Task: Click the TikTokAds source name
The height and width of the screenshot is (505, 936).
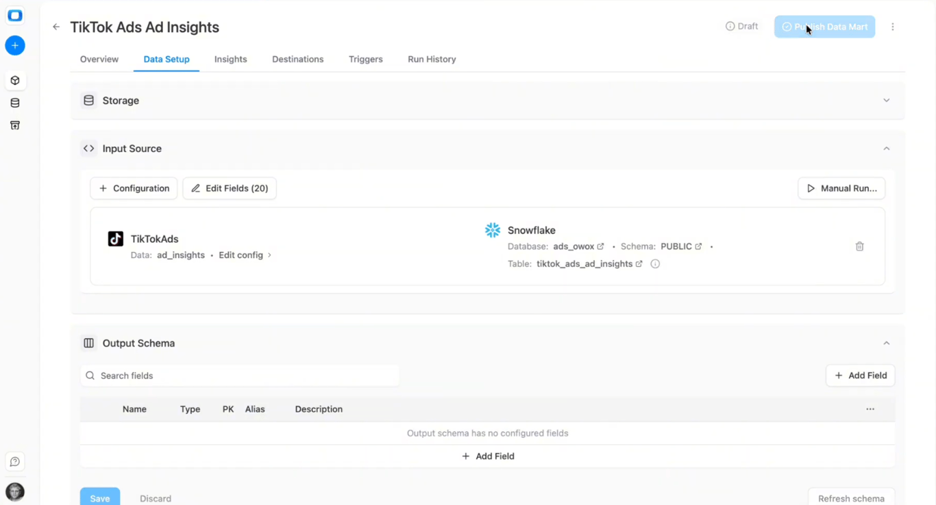Action: coord(155,239)
